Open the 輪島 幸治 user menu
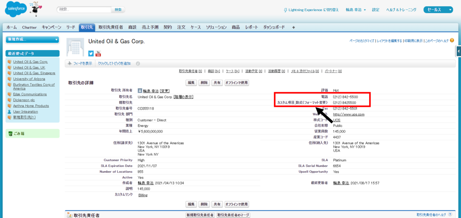 point(356,10)
